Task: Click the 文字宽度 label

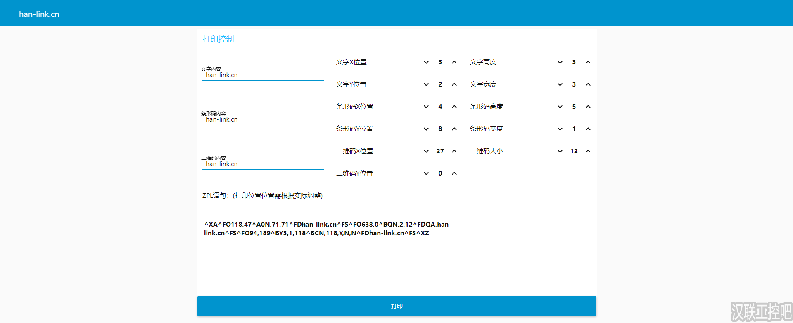Action: [x=483, y=84]
